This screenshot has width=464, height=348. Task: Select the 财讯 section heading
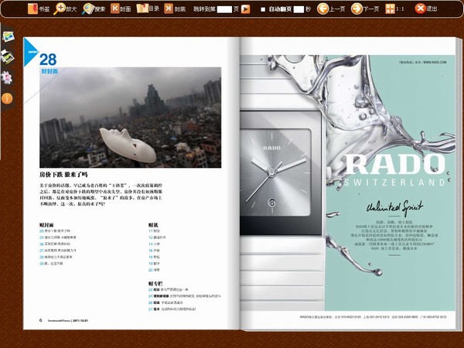coord(153,225)
